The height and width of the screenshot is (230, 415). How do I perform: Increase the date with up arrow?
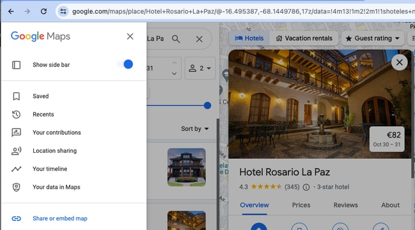click(x=174, y=63)
